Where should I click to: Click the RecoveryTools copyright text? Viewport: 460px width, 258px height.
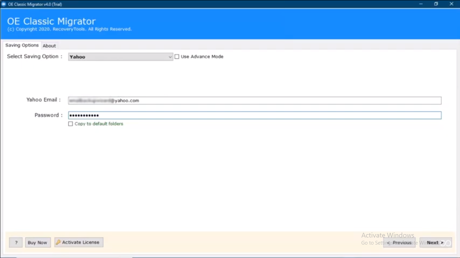(69, 29)
